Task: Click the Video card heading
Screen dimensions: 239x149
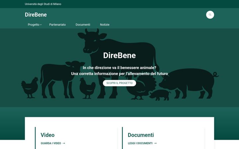Action: pyautogui.click(x=47, y=135)
